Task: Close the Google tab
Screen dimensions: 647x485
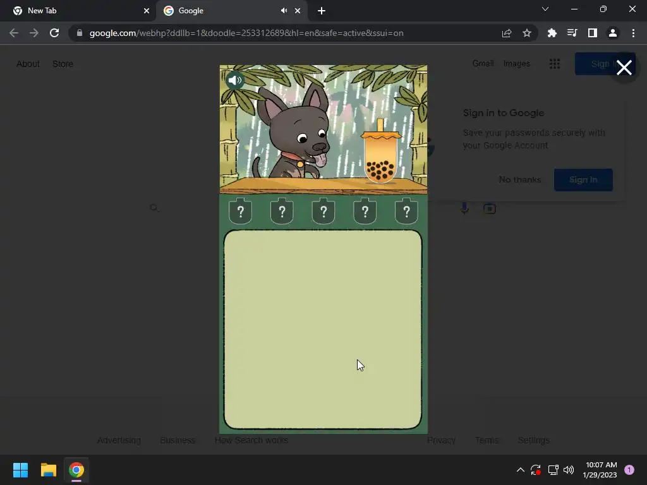Action: 298,11
